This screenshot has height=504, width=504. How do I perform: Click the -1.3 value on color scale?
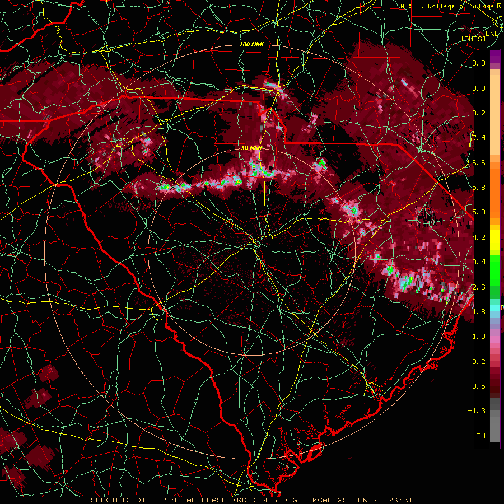click(477, 411)
